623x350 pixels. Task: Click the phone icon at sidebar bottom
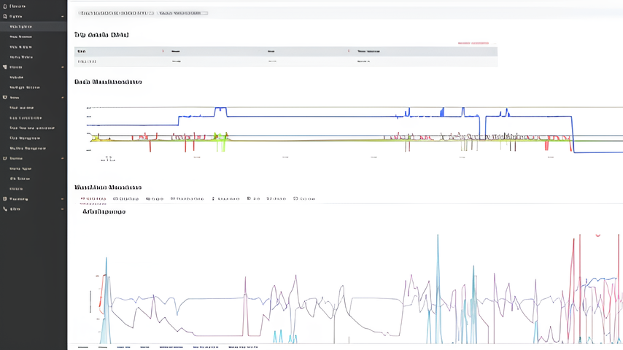click(x=5, y=209)
